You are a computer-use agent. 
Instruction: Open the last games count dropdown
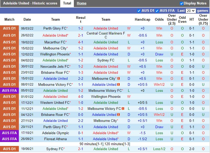(x=191, y=11)
